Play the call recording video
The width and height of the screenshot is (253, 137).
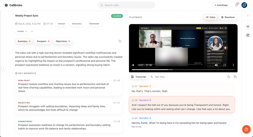click(133, 65)
